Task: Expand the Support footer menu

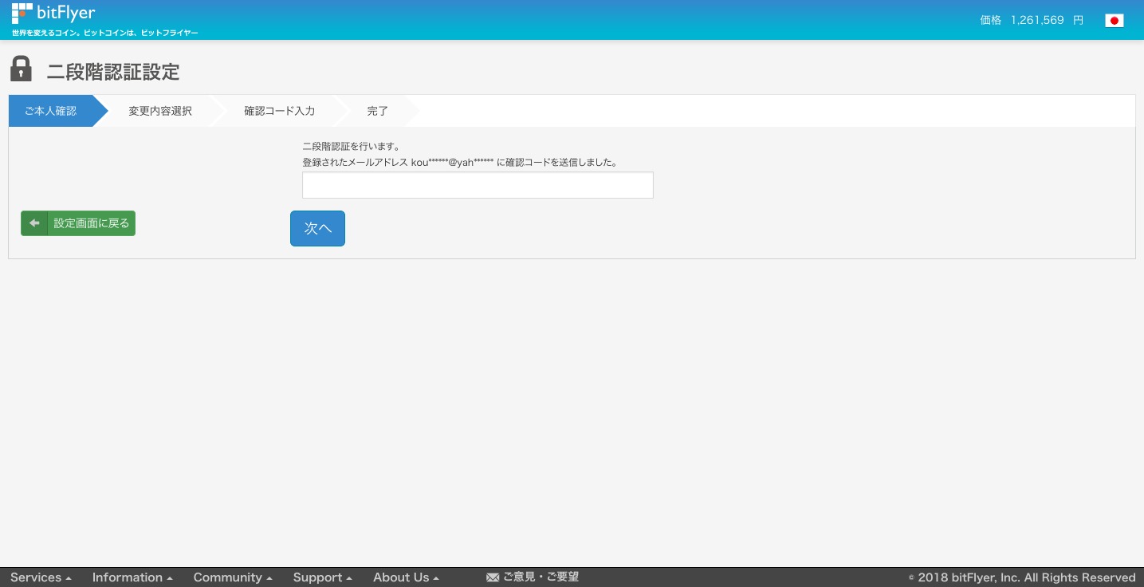Action: pyautogui.click(x=322, y=577)
